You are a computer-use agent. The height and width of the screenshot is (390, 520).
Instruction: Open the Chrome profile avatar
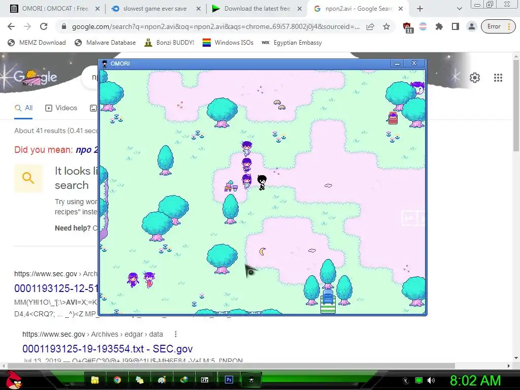[x=471, y=26]
